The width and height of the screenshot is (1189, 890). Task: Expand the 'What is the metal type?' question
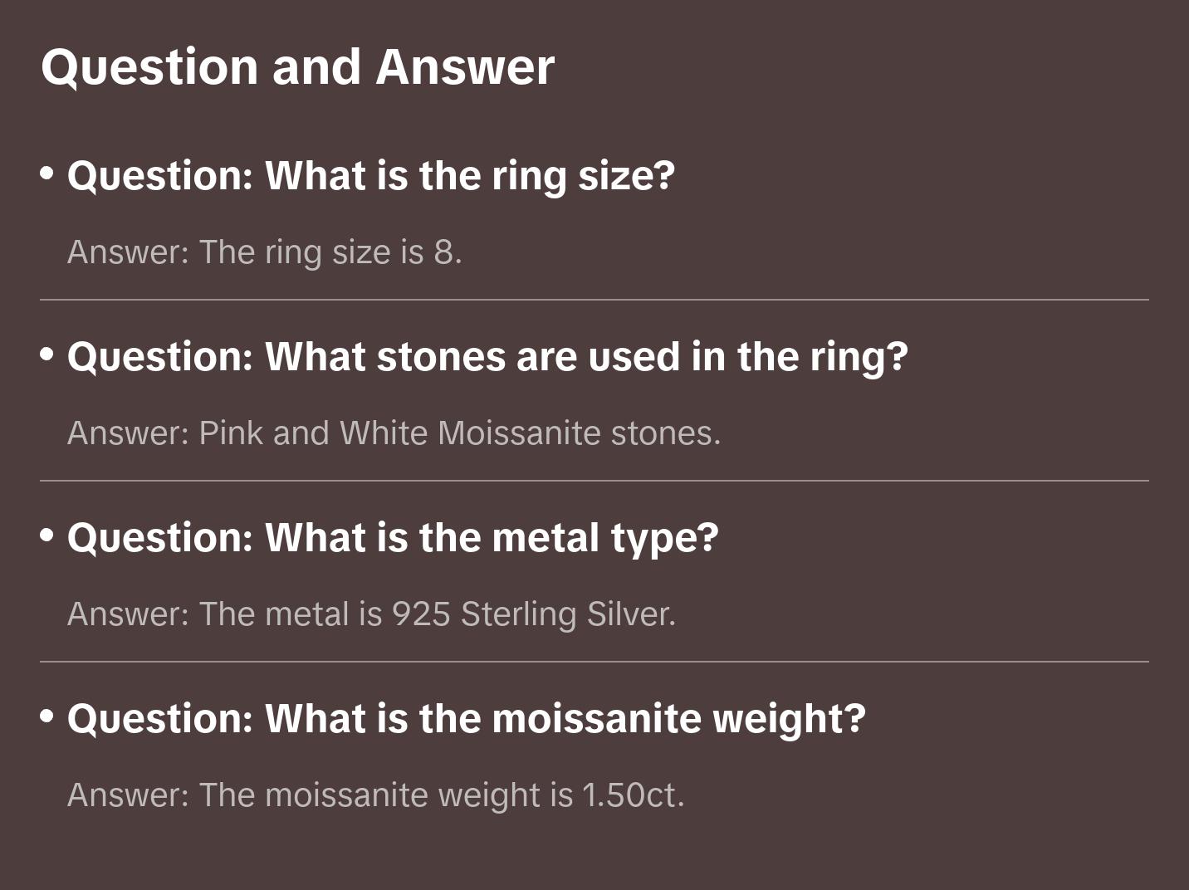[x=393, y=538]
